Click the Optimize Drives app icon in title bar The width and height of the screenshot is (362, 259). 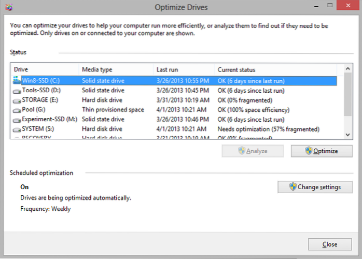pyautogui.click(x=9, y=7)
